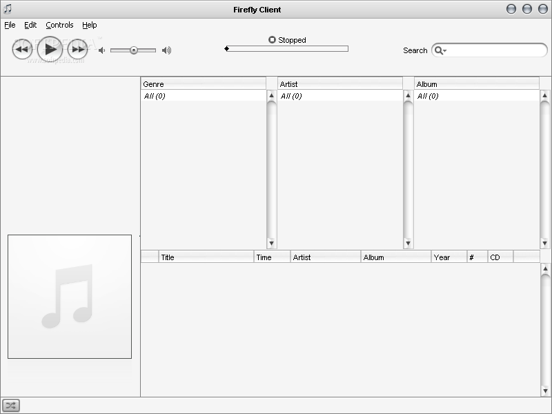The width and height of the screenshot is (552, 414).
Task: Click Album list scroll up arrow
Action: coord(544,95)
